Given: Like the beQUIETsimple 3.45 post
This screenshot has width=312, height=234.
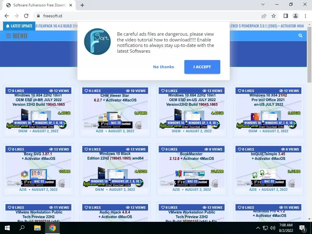Looking at the screenshot, I should click(x=246, y=149).
